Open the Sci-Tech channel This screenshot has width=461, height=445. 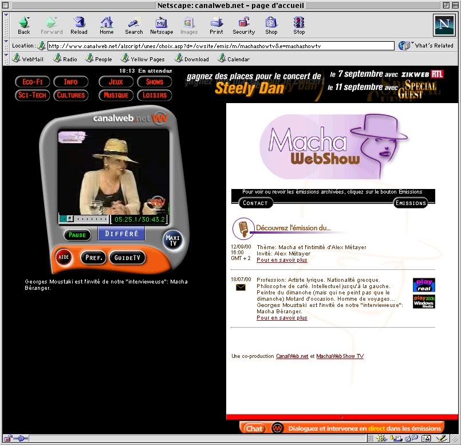coord(32,95)
